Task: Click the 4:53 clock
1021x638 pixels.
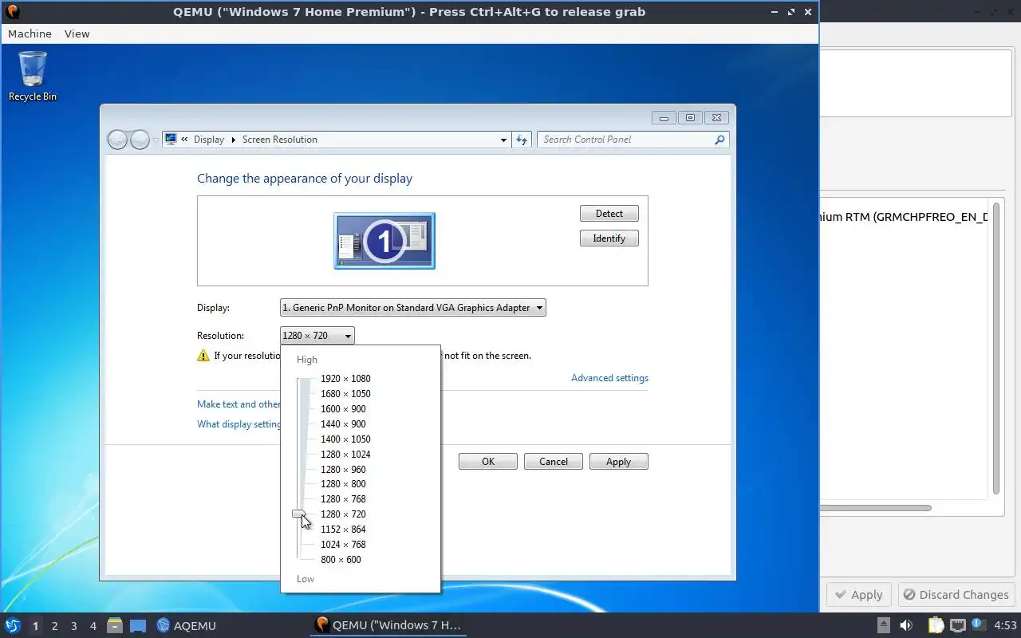Action: pyautogui.click(x=1005, y=625)
